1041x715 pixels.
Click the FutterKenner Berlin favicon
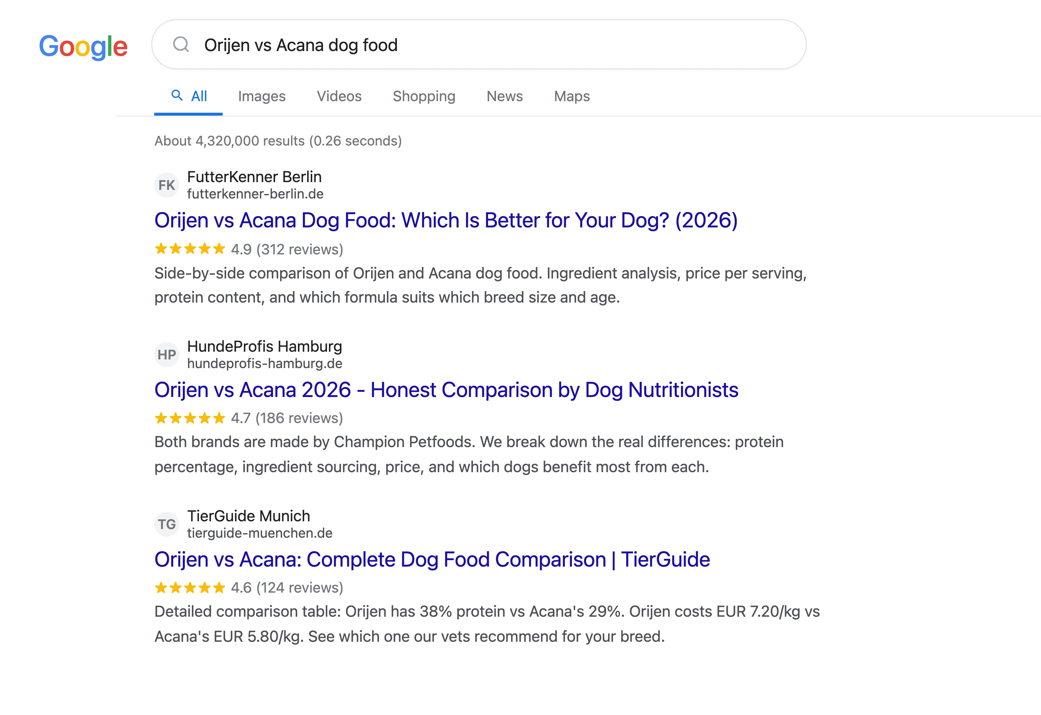pyautogui.click(x=167, y=185)
